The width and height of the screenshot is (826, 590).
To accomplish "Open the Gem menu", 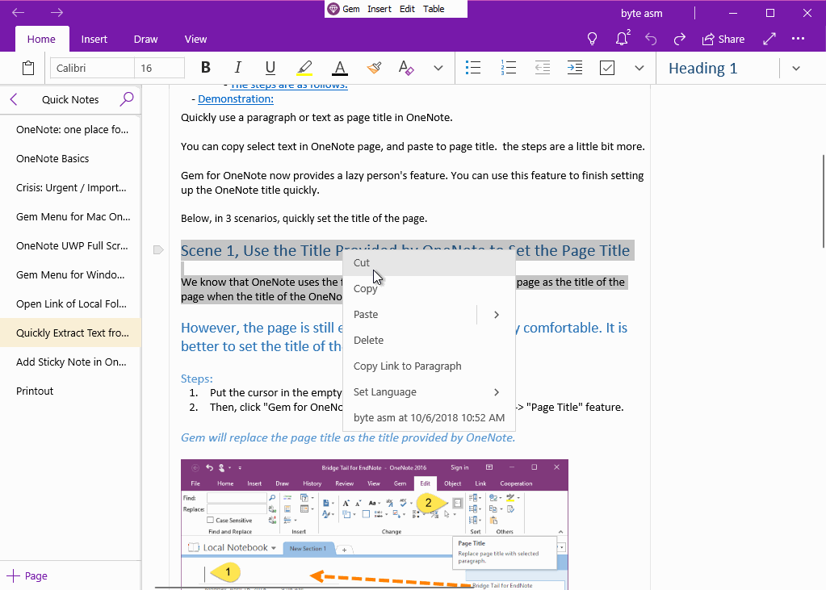I will (345, 9).
